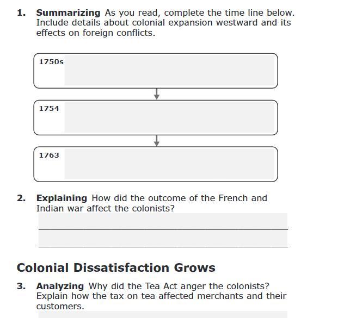Image resolution: width=356 pixels, height=318 pixels.
Task: Click the arrow between 1750s and 1754
Action: pos(156,94)
